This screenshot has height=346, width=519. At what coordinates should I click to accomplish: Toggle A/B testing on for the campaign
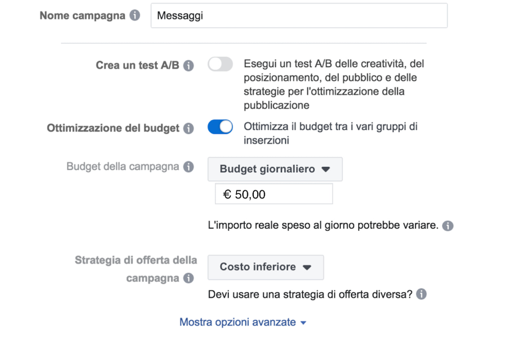click(x=220, y=64)
